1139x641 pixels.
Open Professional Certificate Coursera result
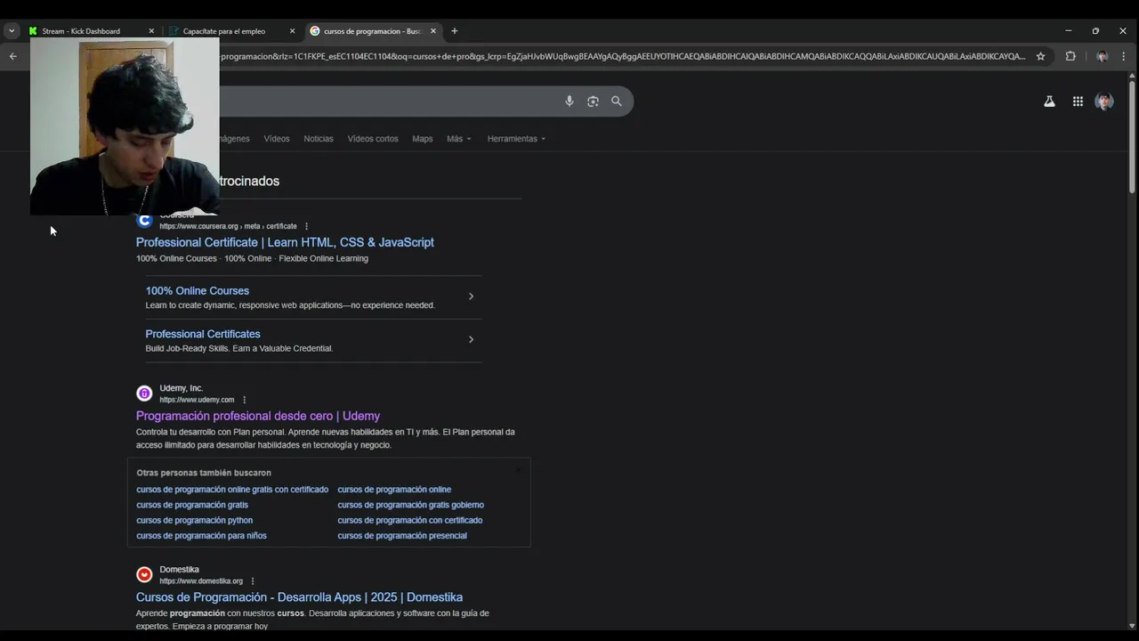coord(285,242)
